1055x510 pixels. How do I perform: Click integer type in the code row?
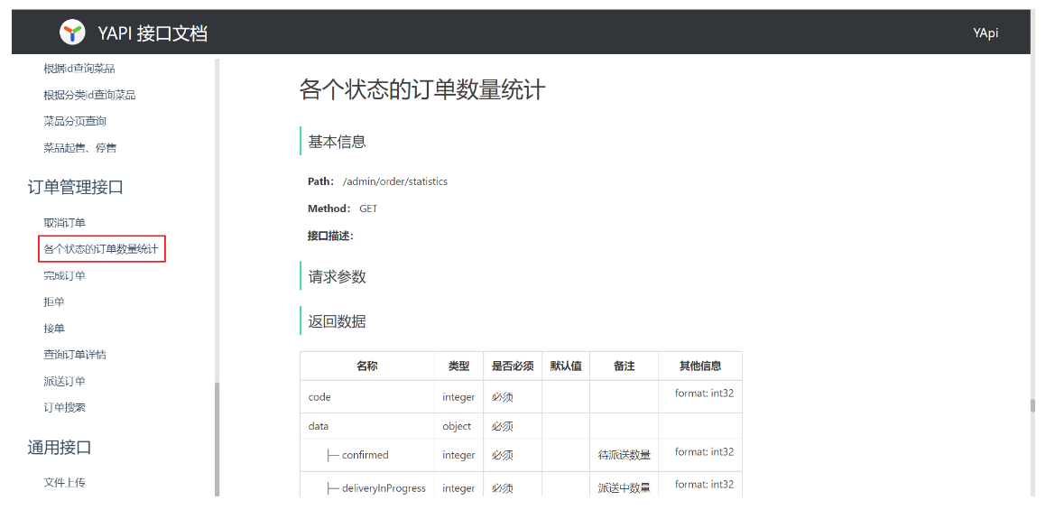pyautogui.click(x=458, y=397)
